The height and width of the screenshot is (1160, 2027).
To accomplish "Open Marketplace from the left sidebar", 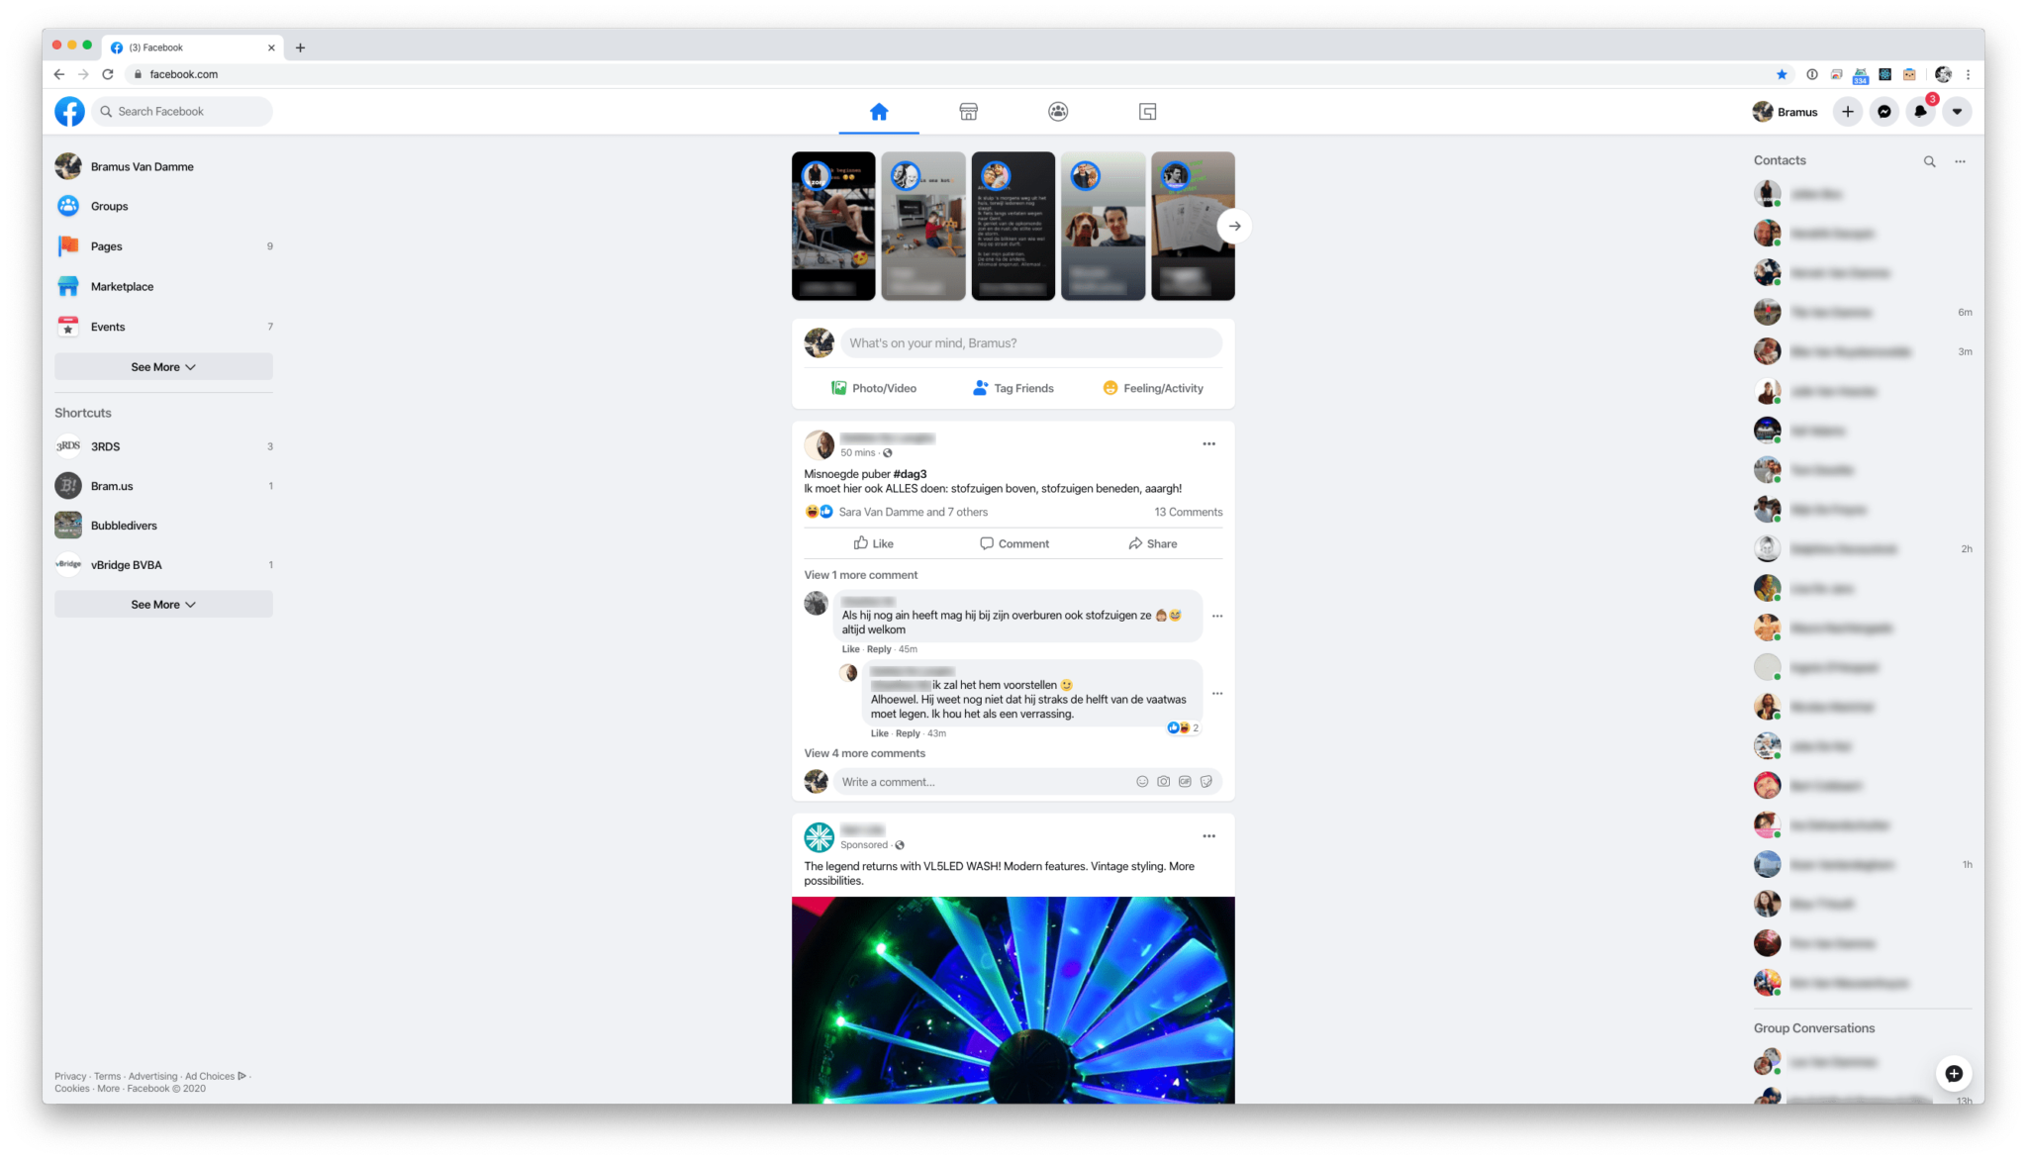I will tap(122, 286).
